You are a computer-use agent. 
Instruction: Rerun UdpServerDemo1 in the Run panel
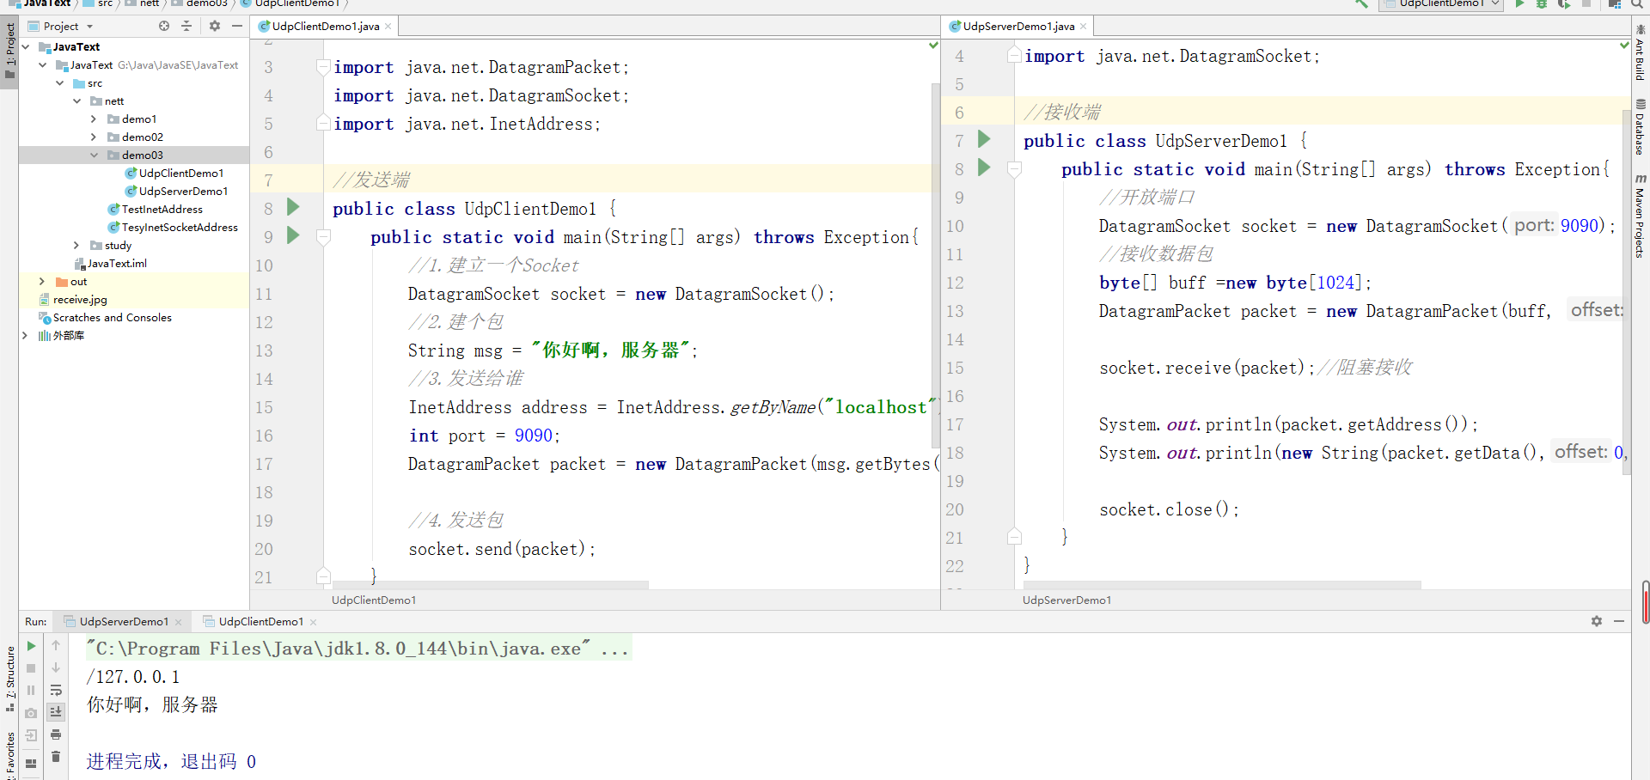point(31,646)
